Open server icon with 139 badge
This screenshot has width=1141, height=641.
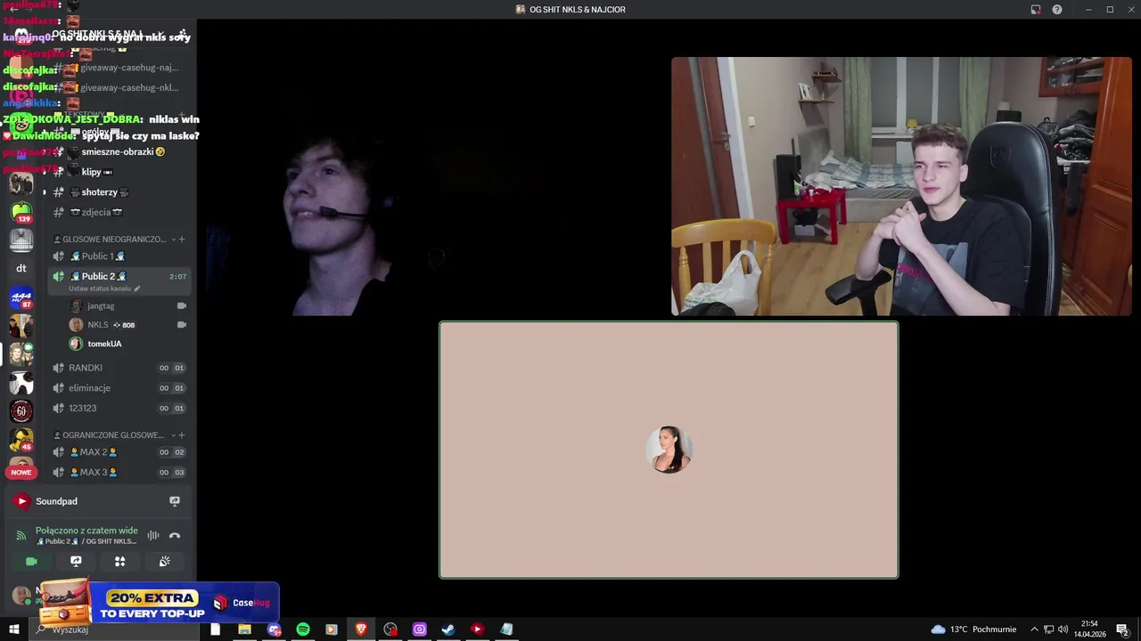[x=21, y=212]
